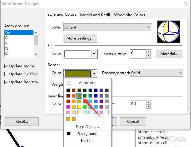Increase Transparency with the up arrow
This screenshot has height=147, width=191.
pyautogui.click(x=149, y=52)
